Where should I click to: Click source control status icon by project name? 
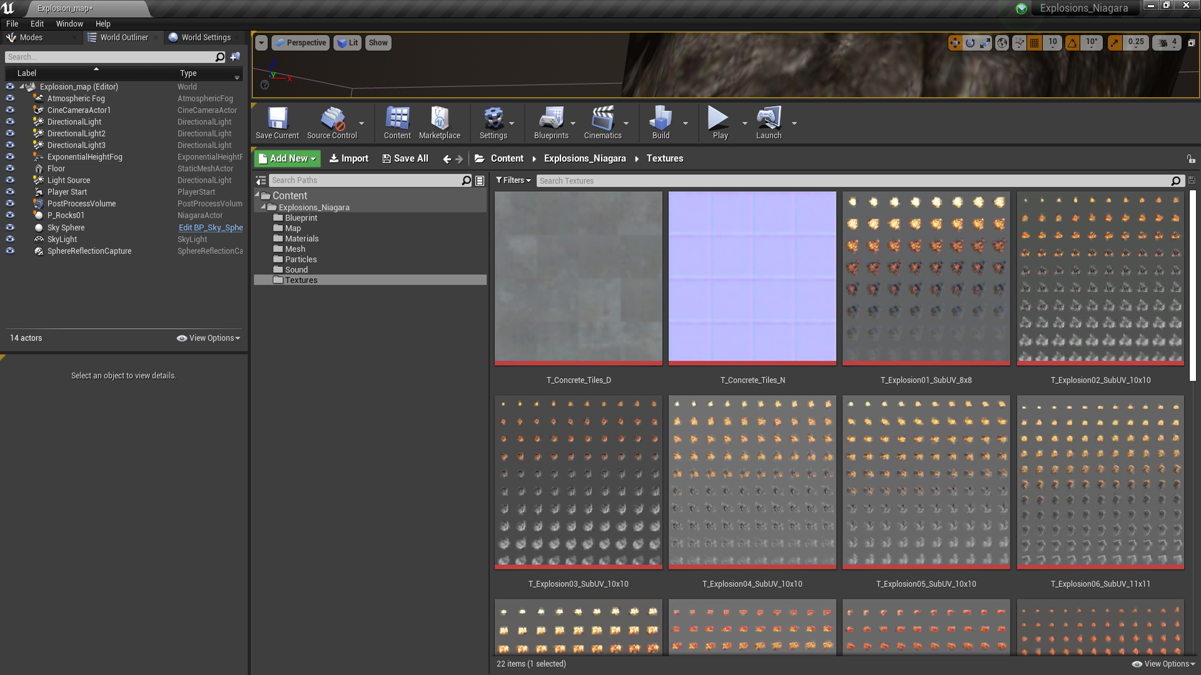1021,9
